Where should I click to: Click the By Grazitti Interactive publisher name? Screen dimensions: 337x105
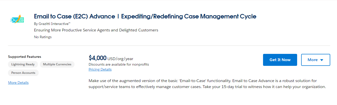(52, 24)
